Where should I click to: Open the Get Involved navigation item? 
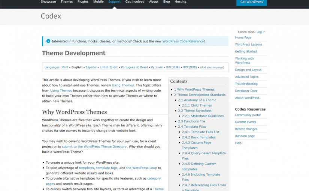click(135, 2)
